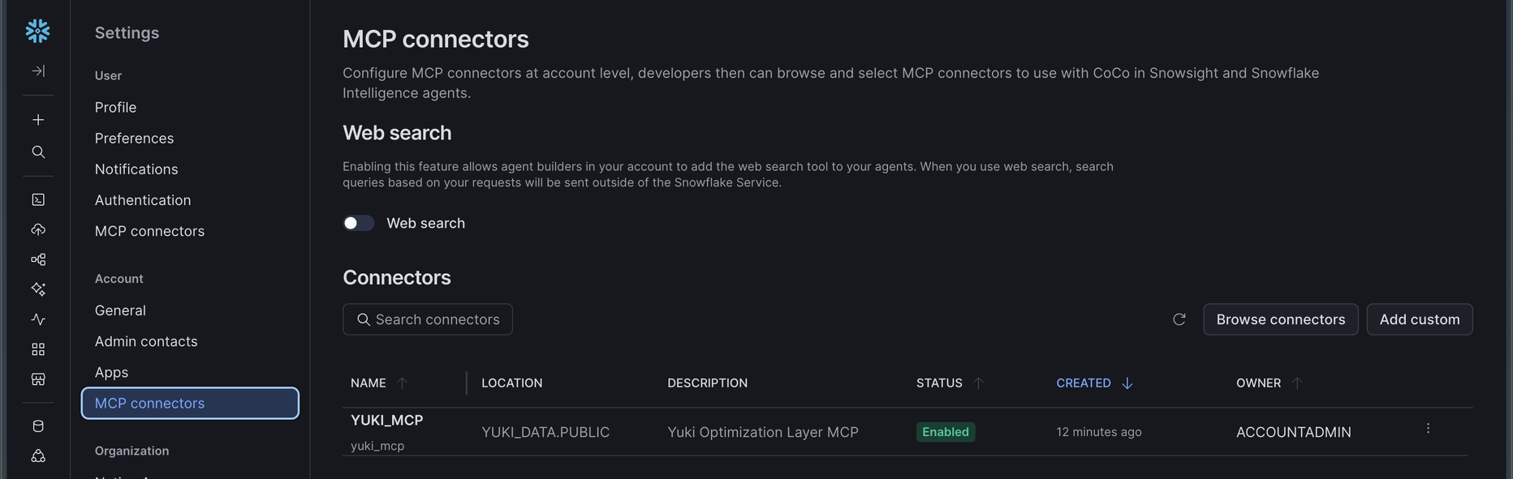Open the Authentication settings page
Viewport: 1513px width, 479px height.
pyautogui.click(x=143, y=200)
